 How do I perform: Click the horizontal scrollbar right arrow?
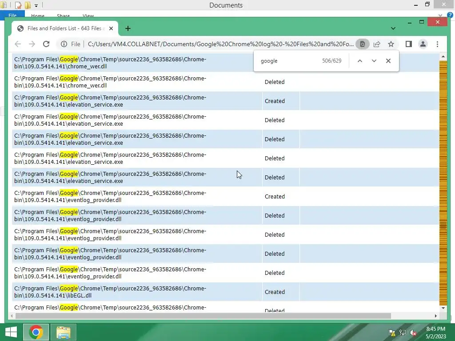point(436,316)
